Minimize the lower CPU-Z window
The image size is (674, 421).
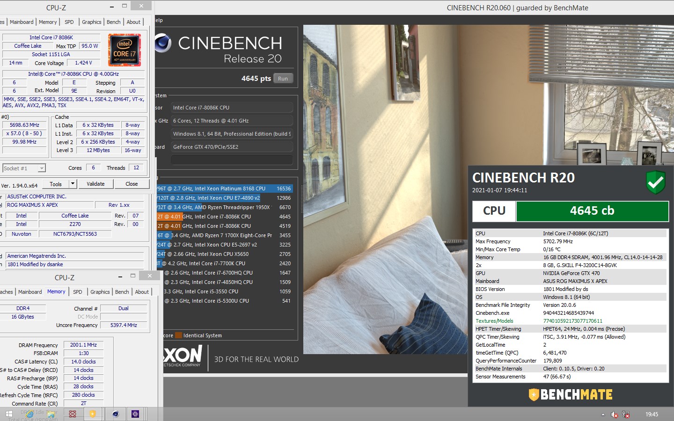click(120, 277)
